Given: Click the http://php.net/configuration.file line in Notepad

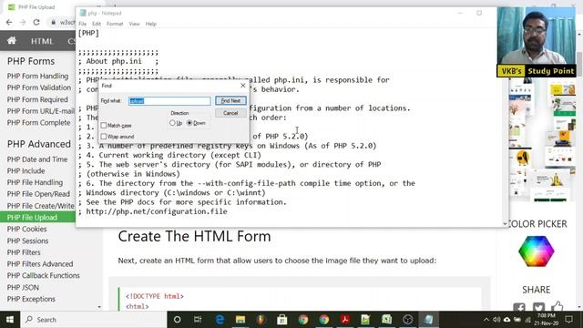Looking at the screenshot, I should pyautogui.click(x=157, y=211).
